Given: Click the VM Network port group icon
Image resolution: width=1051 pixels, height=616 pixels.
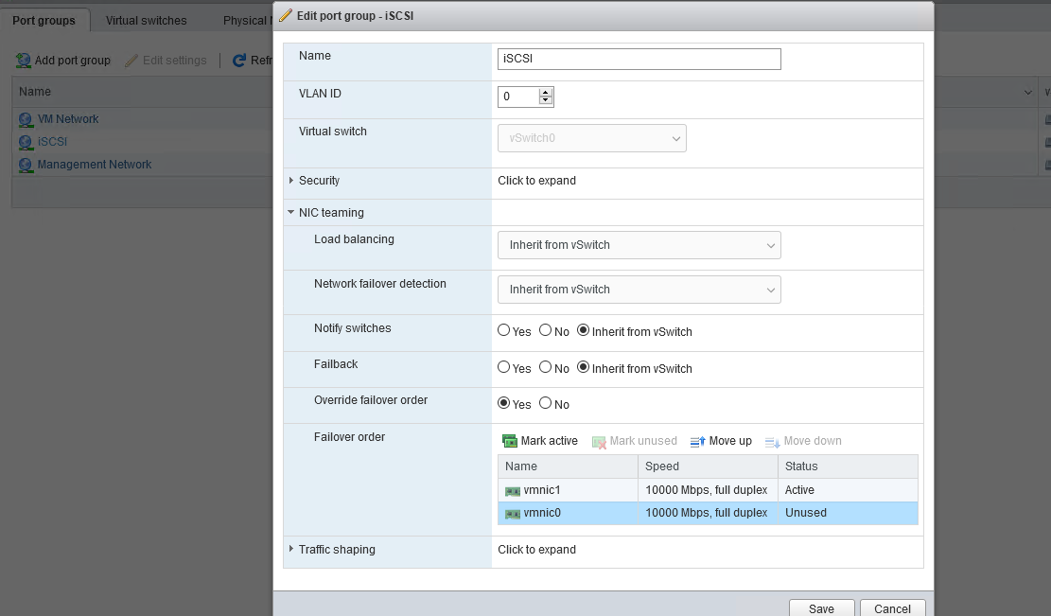Looking at the screenshot, I should [x=26, y=119].
